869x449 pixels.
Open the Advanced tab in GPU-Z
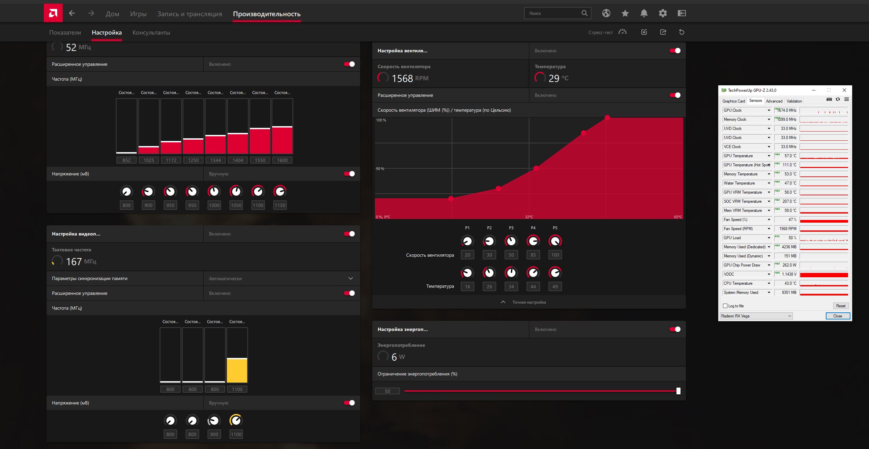coord(774,101)
